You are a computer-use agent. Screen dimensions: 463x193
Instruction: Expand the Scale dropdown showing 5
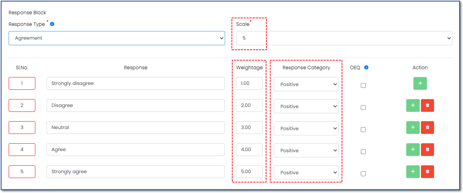(x=344, y=38)
